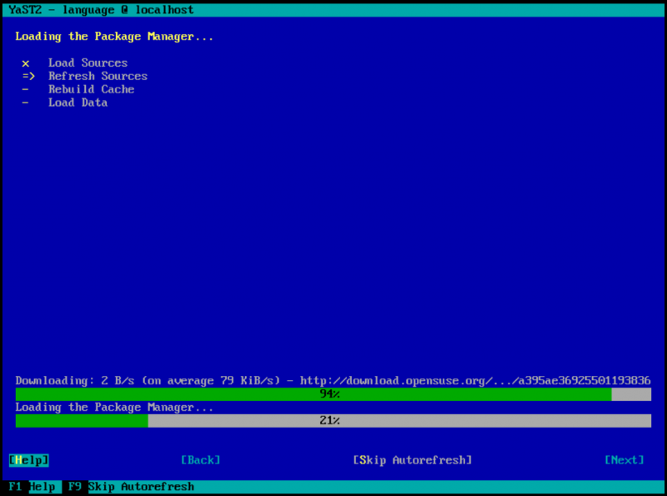The height and width of the screenshot is (496, 667).
Task: Select the Load Data step
Action: tap(78, 103)
